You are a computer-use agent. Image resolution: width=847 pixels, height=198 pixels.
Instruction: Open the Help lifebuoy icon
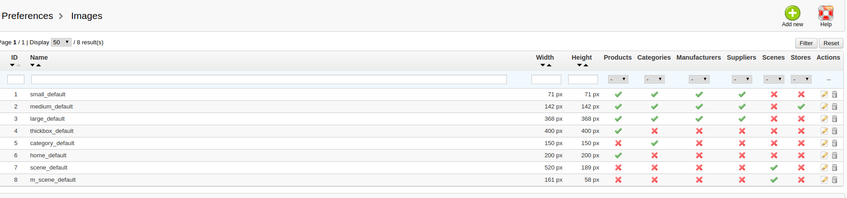pos(826,13)
